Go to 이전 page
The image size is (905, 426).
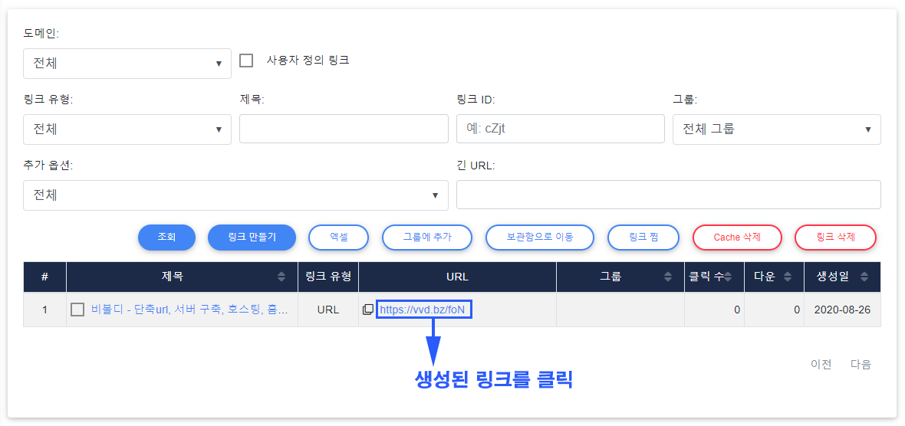[x=821, y=364]
